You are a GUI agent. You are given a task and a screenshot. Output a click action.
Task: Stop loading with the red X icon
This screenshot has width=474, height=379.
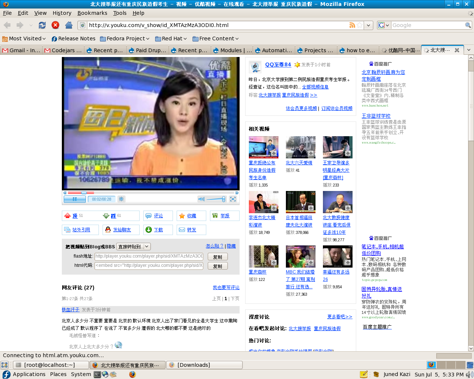56,25
